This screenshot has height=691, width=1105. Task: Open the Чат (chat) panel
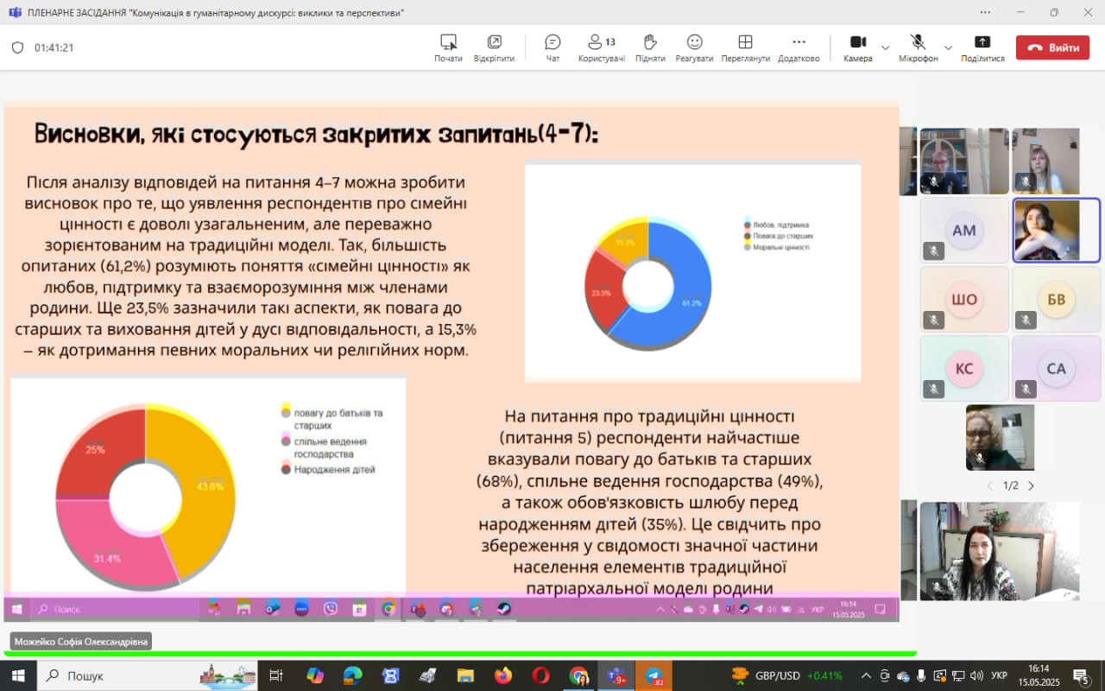coord(552,48)
